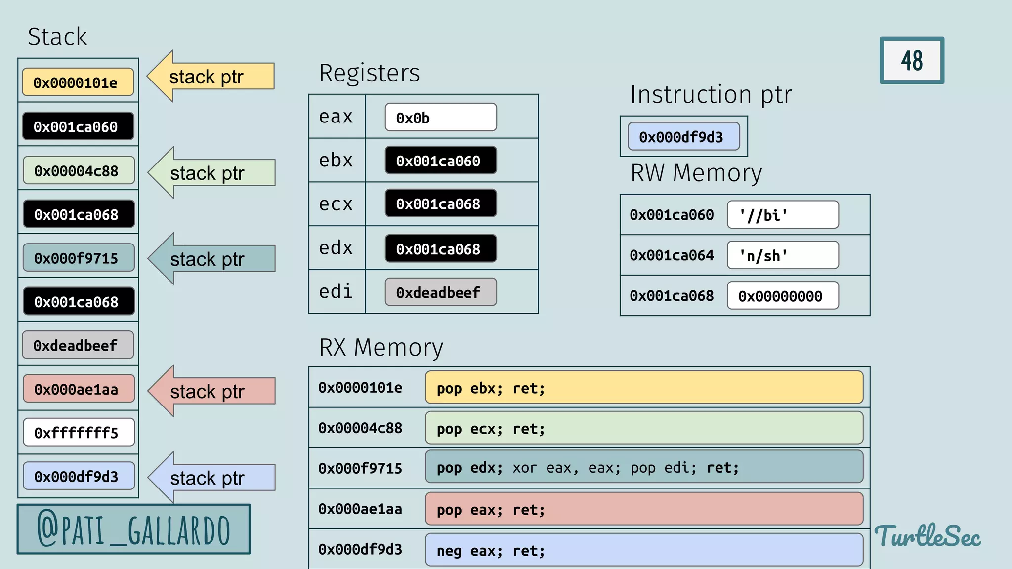Click the yellow pop ebx; ret; gadget
Screen dimensions: 1012x569
tap(643, 388)
